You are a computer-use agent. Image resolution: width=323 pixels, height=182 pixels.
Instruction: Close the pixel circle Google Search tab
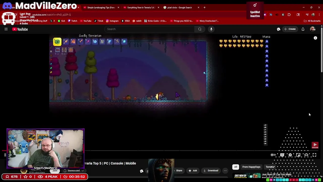point(198,8)
